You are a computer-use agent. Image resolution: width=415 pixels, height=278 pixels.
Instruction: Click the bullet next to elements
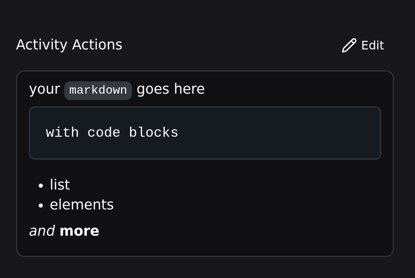[41, 205]
